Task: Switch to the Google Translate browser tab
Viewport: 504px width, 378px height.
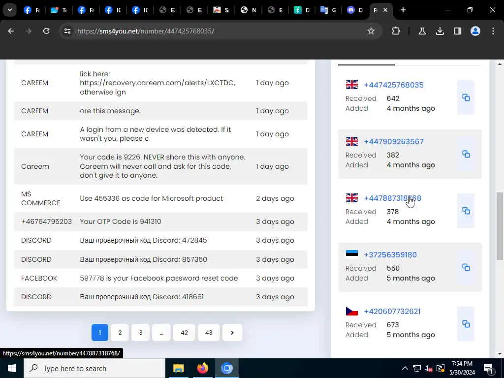Action: (328, 10)
